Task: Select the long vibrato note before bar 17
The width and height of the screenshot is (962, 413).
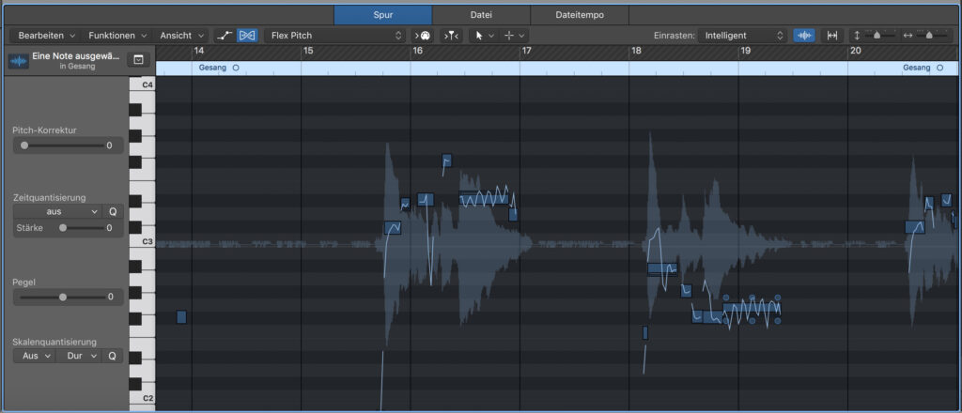Action: point(484,199)
